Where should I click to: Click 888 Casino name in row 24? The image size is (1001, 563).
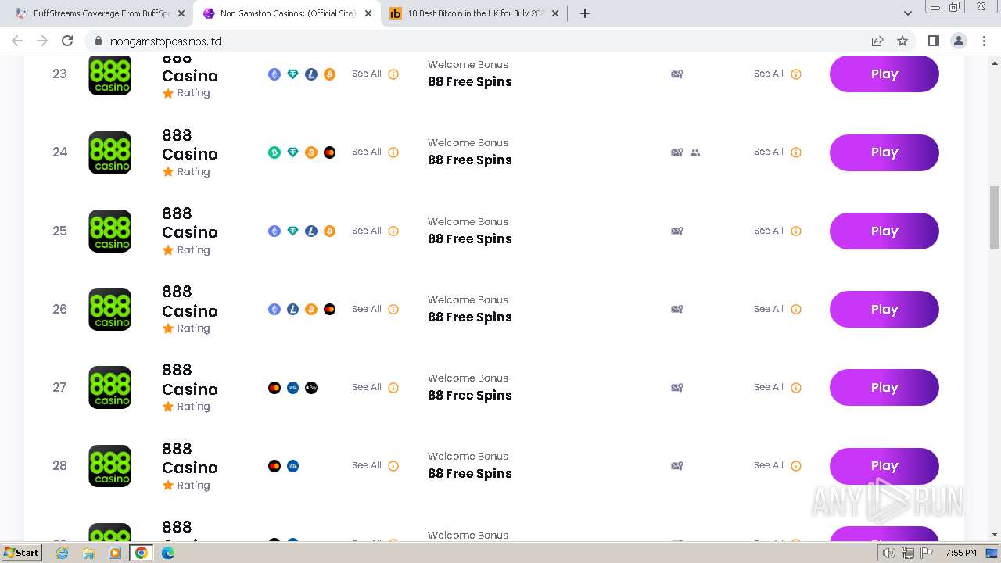coord(190,145)
